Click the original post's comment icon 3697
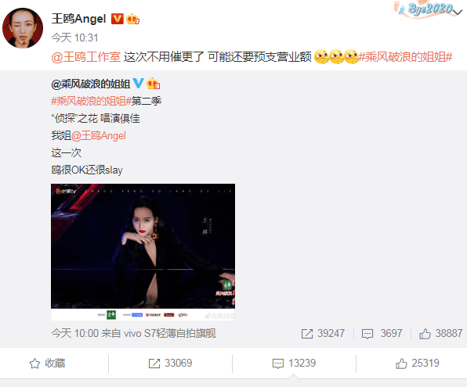This screenshot has width=467, height=387. click(x=382, y=334)
